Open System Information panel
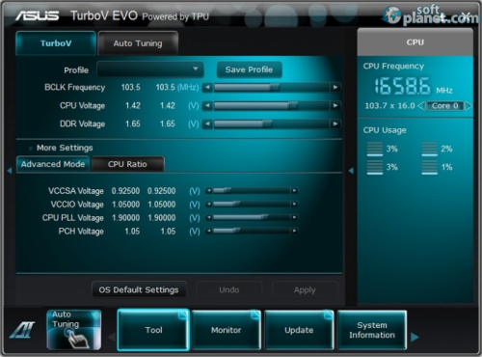 click(372, 330)
